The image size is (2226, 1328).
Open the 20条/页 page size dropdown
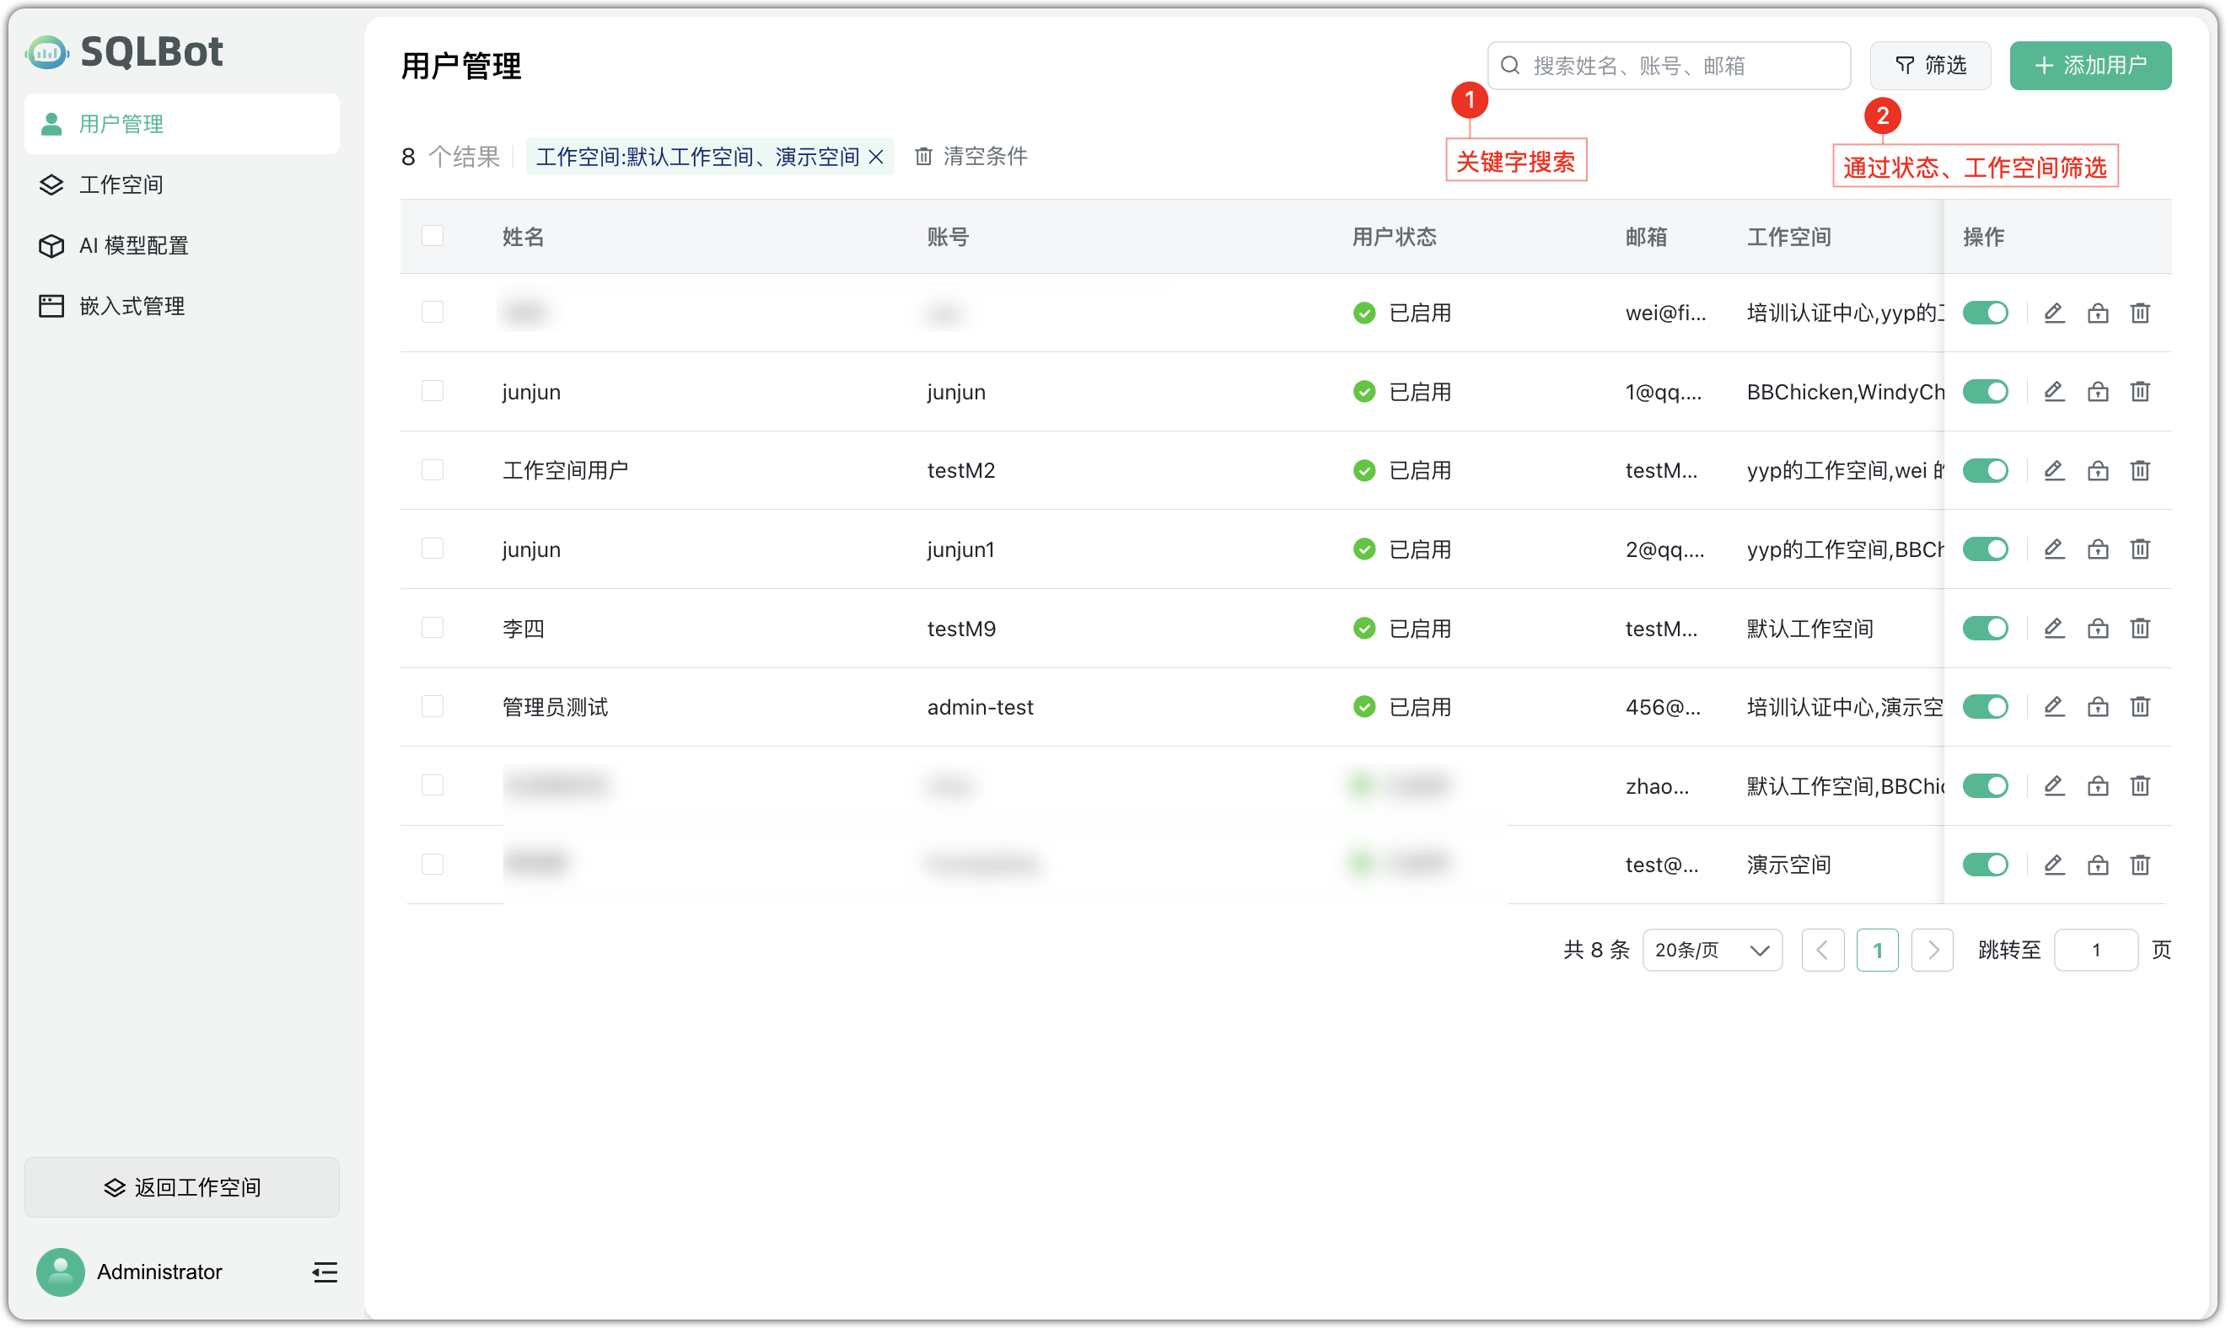click(x=1711, y=950)
